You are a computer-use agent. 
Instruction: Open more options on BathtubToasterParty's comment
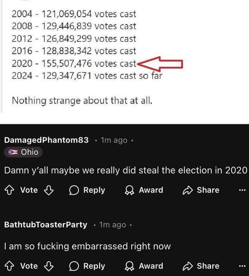(242, 266)
